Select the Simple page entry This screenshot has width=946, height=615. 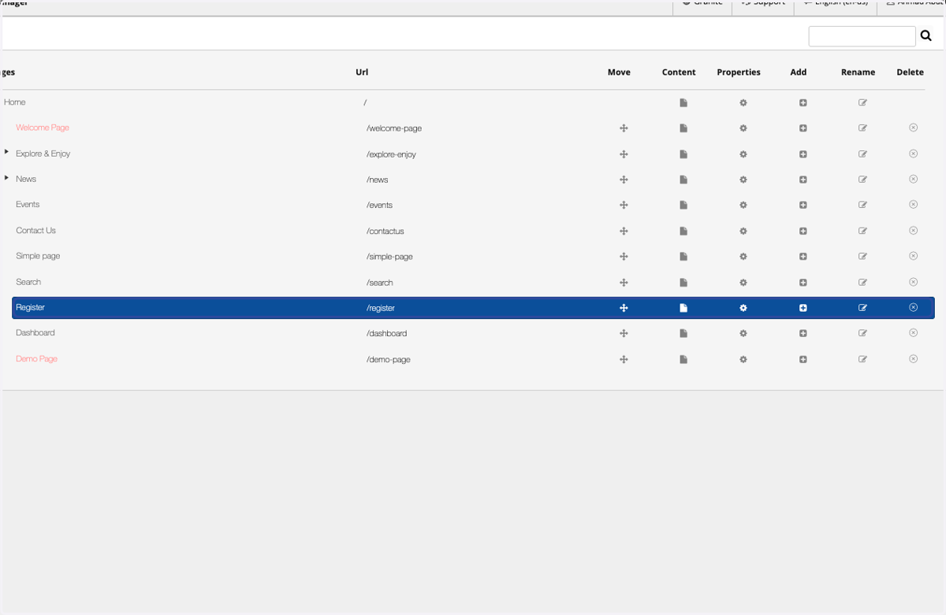click(x=38, y=256)
